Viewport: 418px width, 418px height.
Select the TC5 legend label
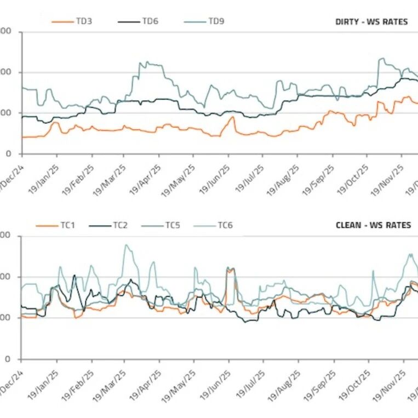[173, 226]
